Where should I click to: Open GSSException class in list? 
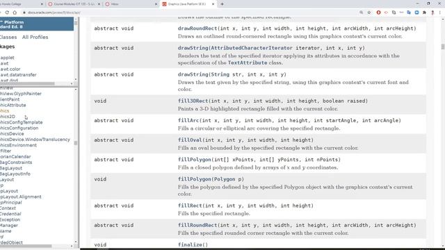(x=10, y=219)
